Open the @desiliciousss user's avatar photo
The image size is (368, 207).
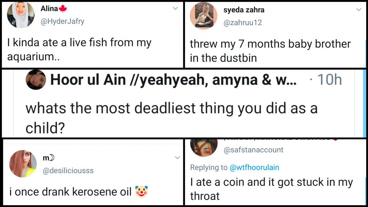(23, 164)
